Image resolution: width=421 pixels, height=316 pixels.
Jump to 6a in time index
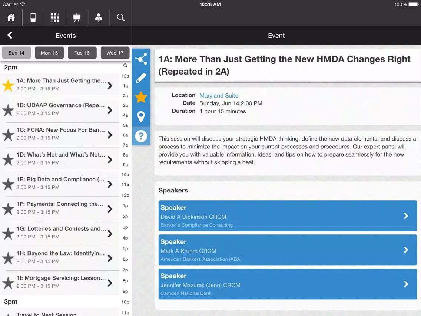(125, 135)
